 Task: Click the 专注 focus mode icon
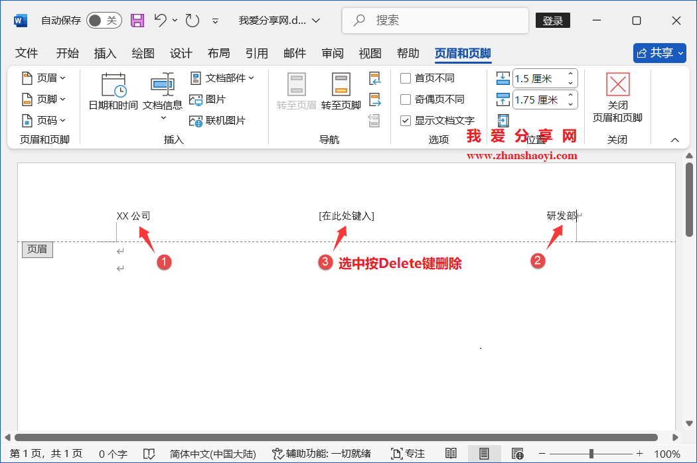point(408,454)
